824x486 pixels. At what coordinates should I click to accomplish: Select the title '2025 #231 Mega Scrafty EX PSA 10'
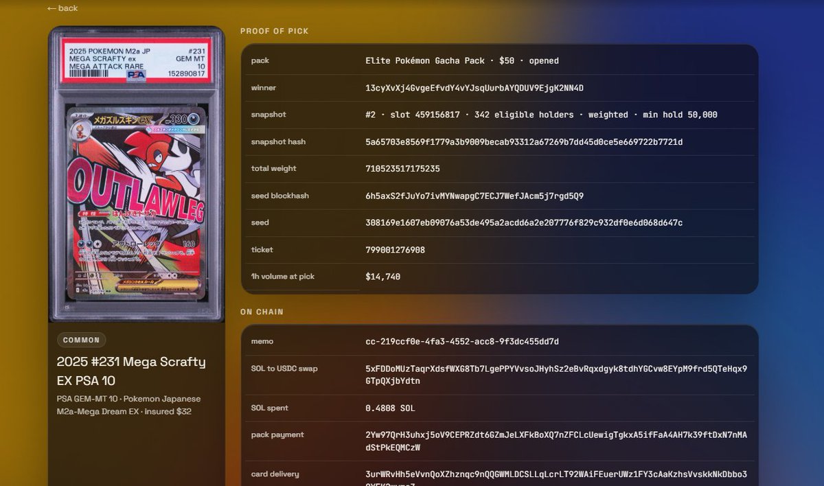[x=131, y=371]
